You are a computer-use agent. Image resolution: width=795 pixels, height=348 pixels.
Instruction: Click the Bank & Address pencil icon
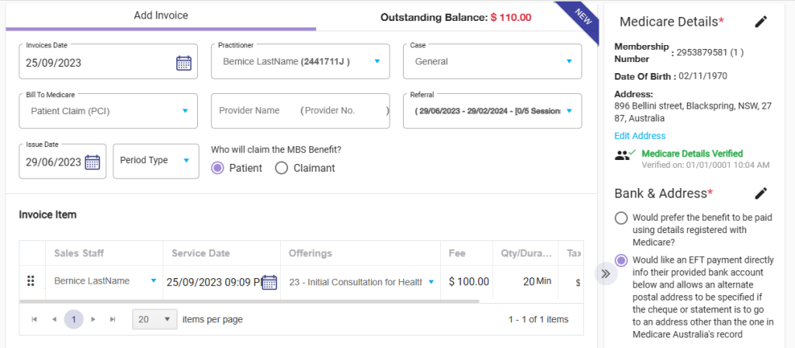(761, 193)
